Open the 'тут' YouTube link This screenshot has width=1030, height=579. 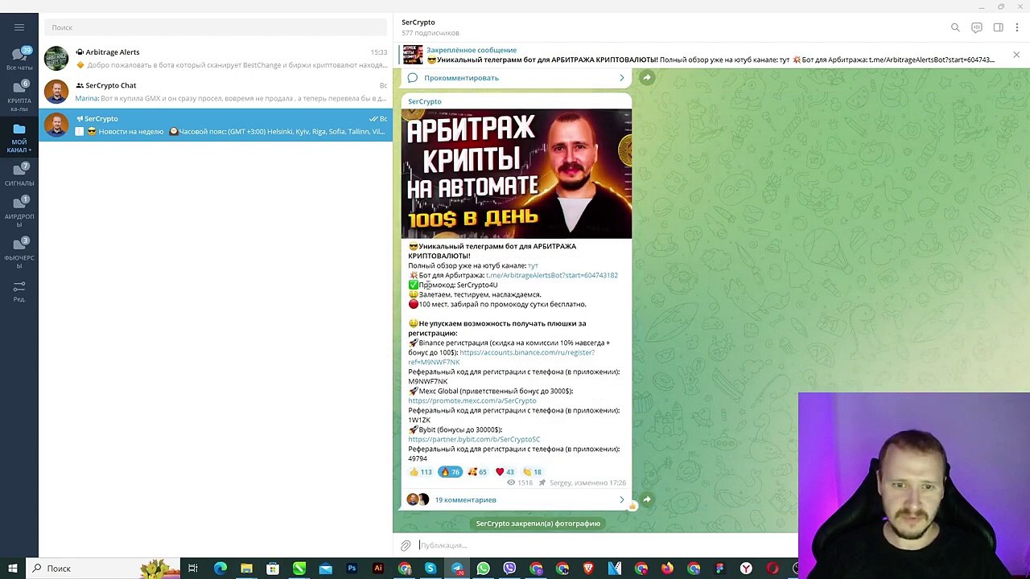point(533,265)
